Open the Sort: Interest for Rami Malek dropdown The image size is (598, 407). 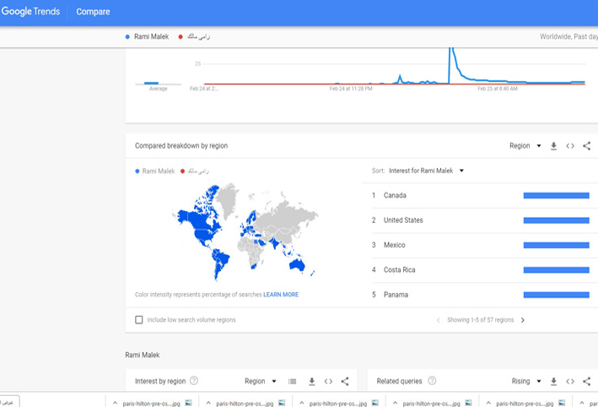[x=426, y=171]
